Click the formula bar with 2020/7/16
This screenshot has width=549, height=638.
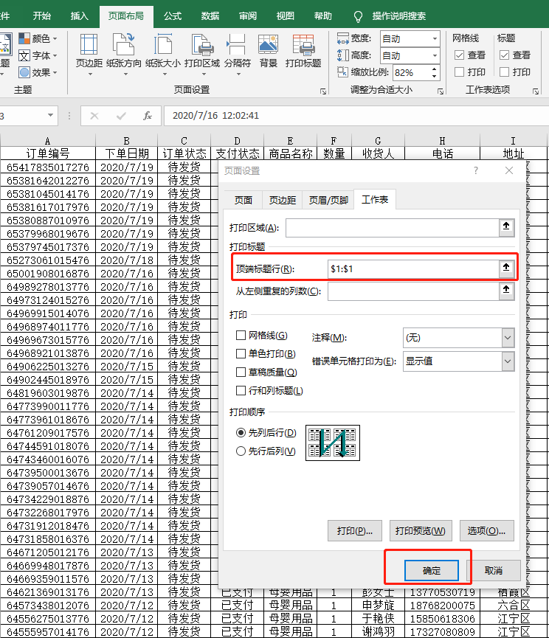click(x=356, y=116)
